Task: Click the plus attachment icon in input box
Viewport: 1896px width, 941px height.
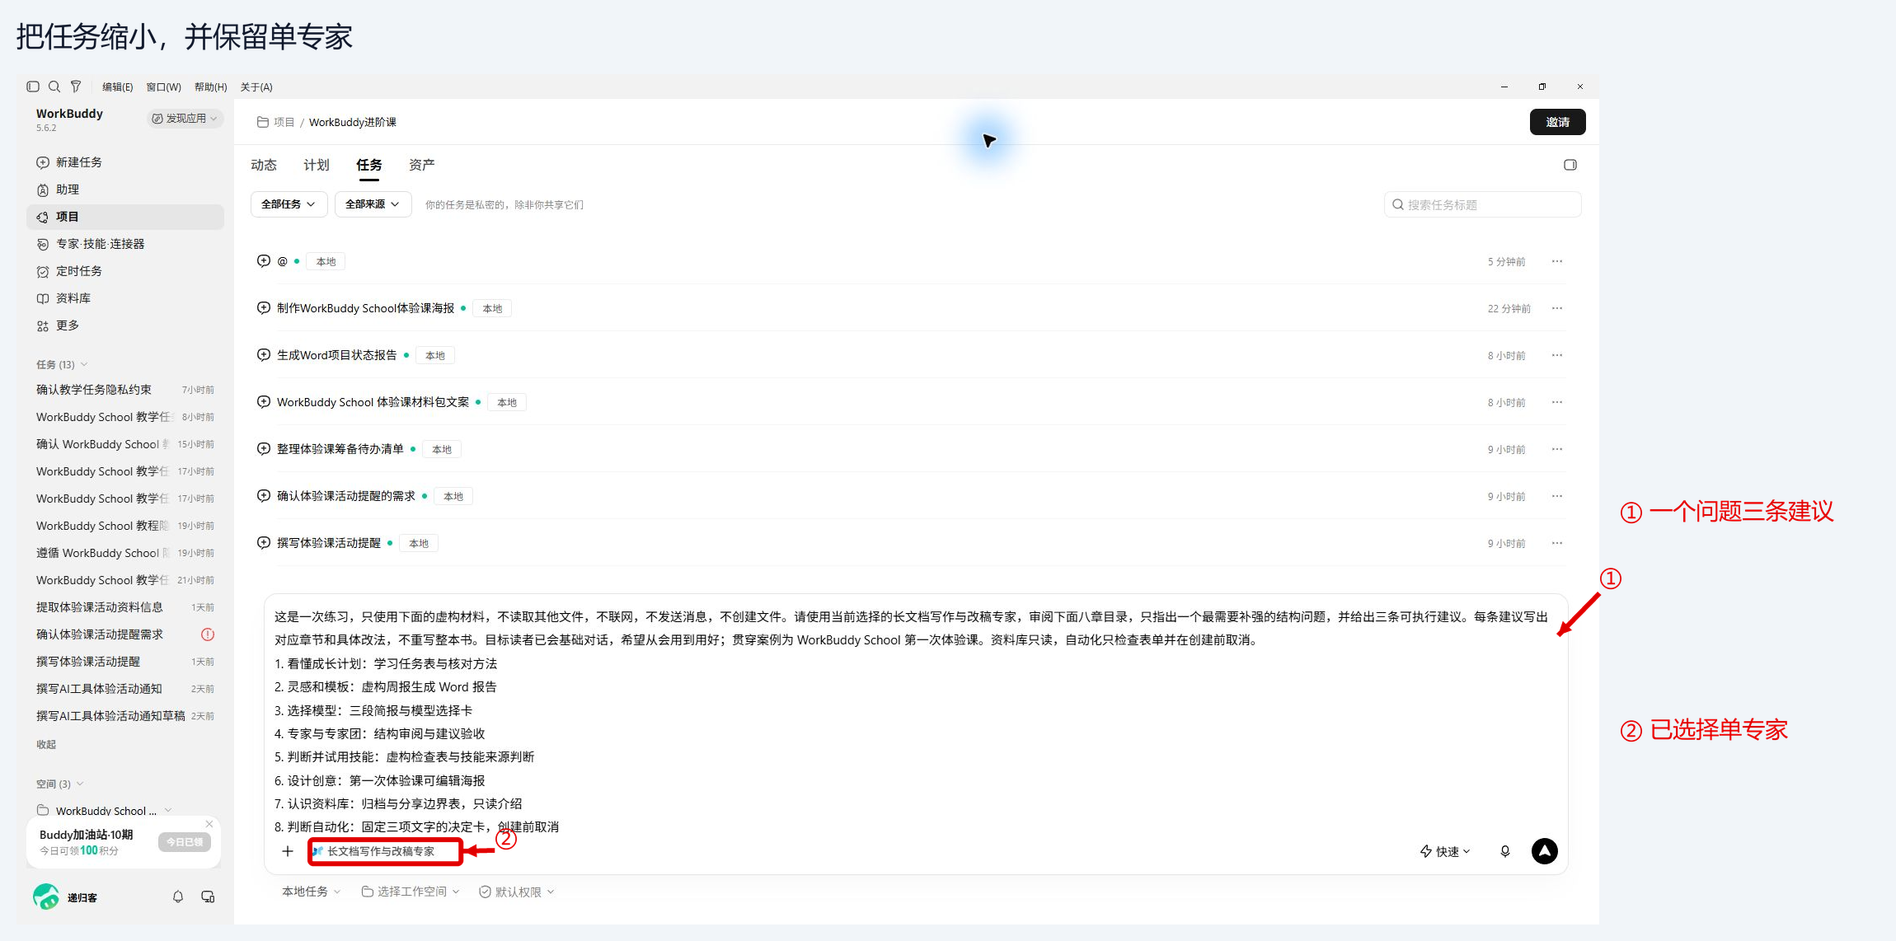Action: click(288, 851)
